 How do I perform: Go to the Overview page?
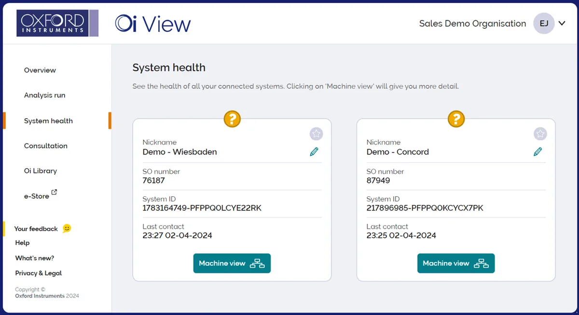(40, 70)
